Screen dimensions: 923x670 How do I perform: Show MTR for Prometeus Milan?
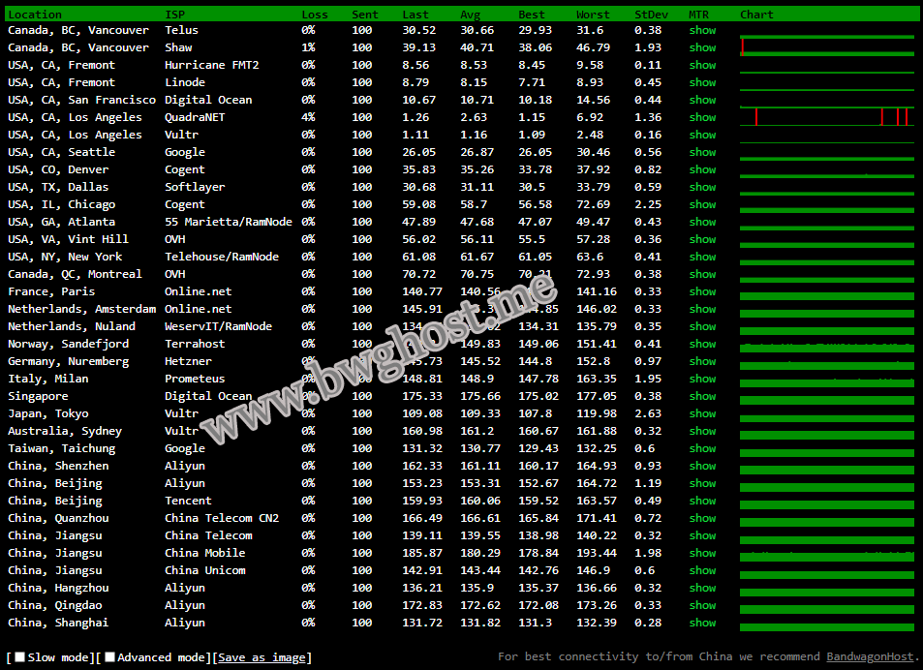702,379
